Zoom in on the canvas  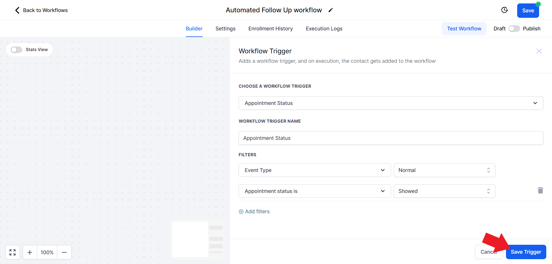coord(30,252)
